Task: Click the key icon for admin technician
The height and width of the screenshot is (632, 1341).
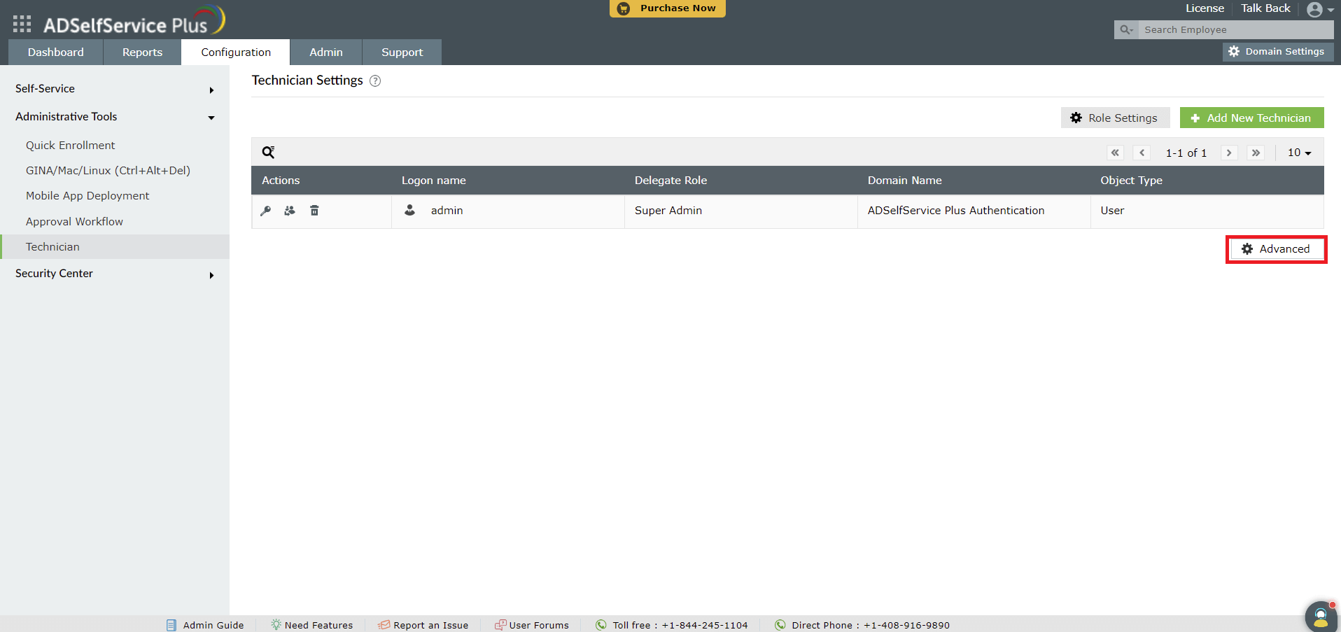Action: click(265, 211)
